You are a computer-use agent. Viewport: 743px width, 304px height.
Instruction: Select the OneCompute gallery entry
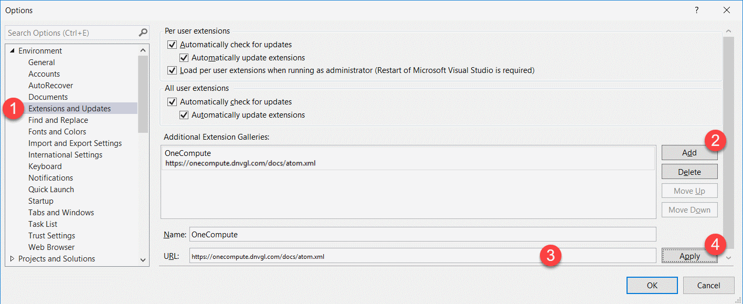(408, 158)
